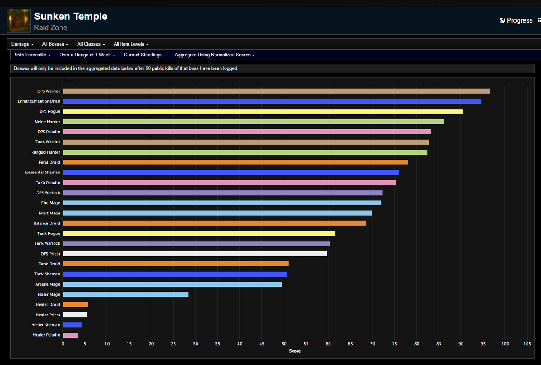Select the Frost Mage bar

click(217, 213)
